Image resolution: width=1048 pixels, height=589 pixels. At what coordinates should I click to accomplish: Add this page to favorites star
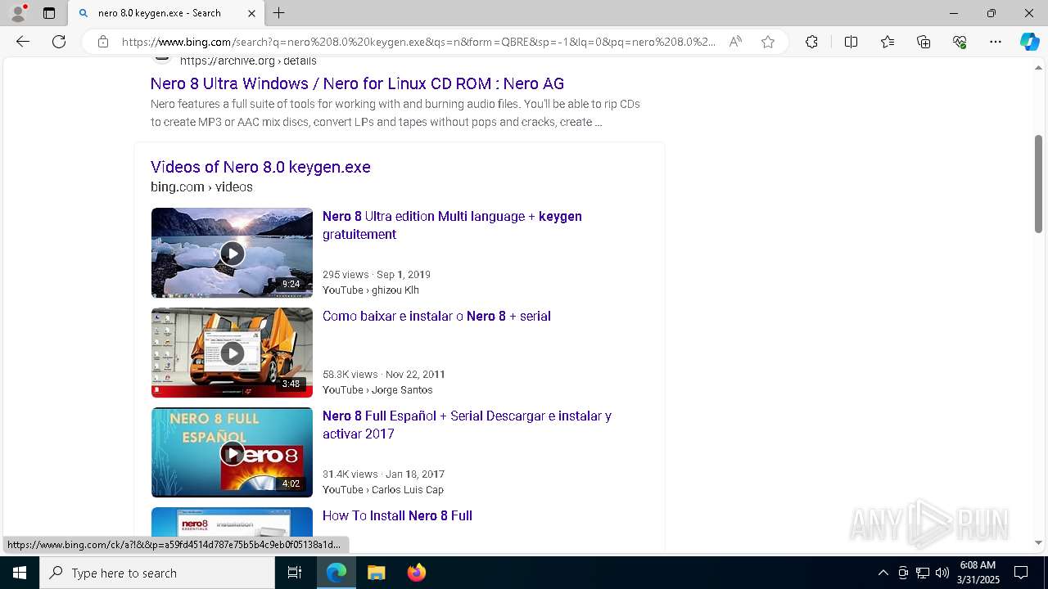(768, 42)
